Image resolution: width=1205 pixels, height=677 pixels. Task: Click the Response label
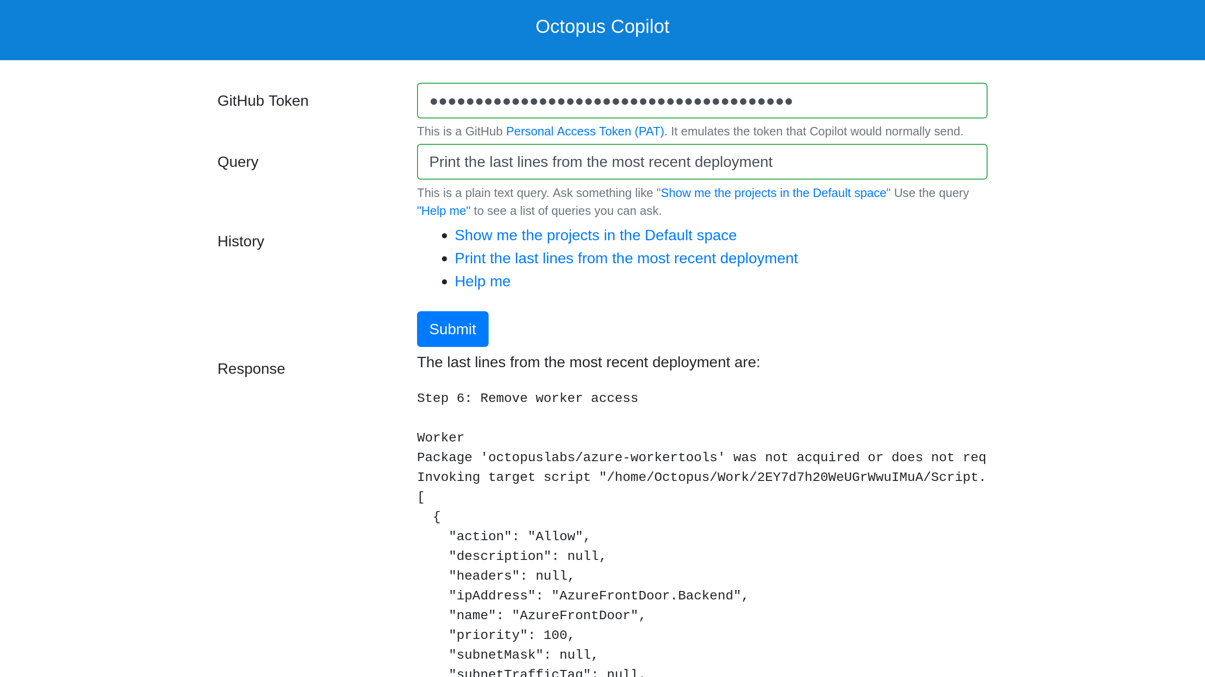coord(251,369)
